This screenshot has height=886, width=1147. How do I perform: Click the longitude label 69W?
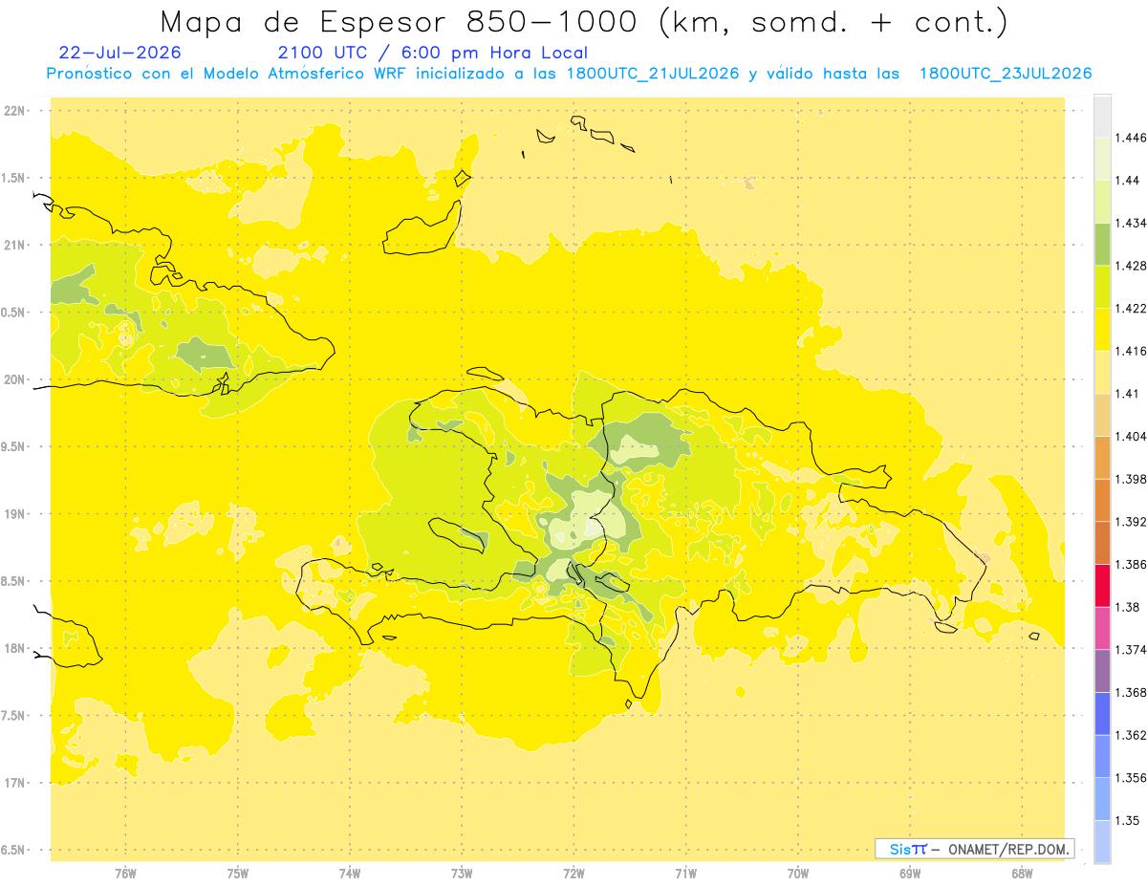(910, 873)
